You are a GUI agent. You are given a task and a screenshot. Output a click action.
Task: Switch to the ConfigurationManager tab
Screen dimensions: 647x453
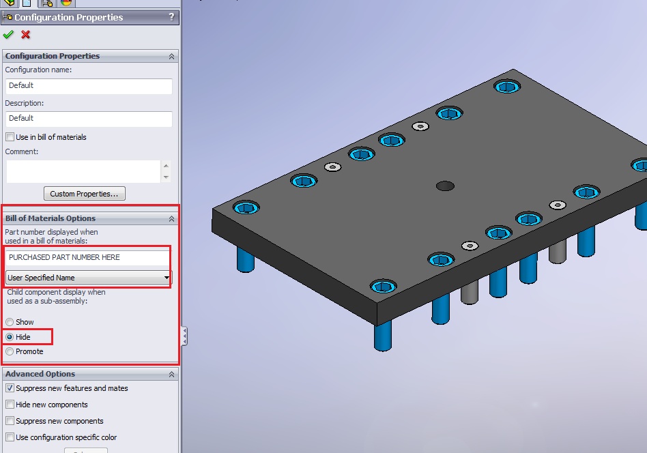click(48, 3)
